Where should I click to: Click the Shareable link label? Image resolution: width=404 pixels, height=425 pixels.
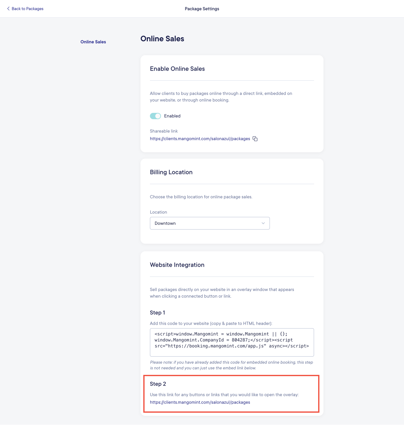pyautogui.click(x=164, y=131)
